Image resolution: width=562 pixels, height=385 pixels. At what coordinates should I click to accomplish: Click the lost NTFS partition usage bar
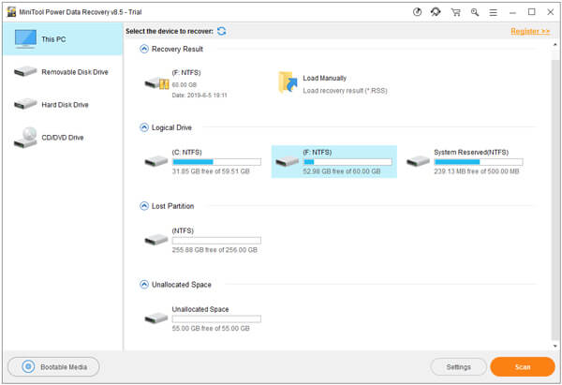pos(216,240)
